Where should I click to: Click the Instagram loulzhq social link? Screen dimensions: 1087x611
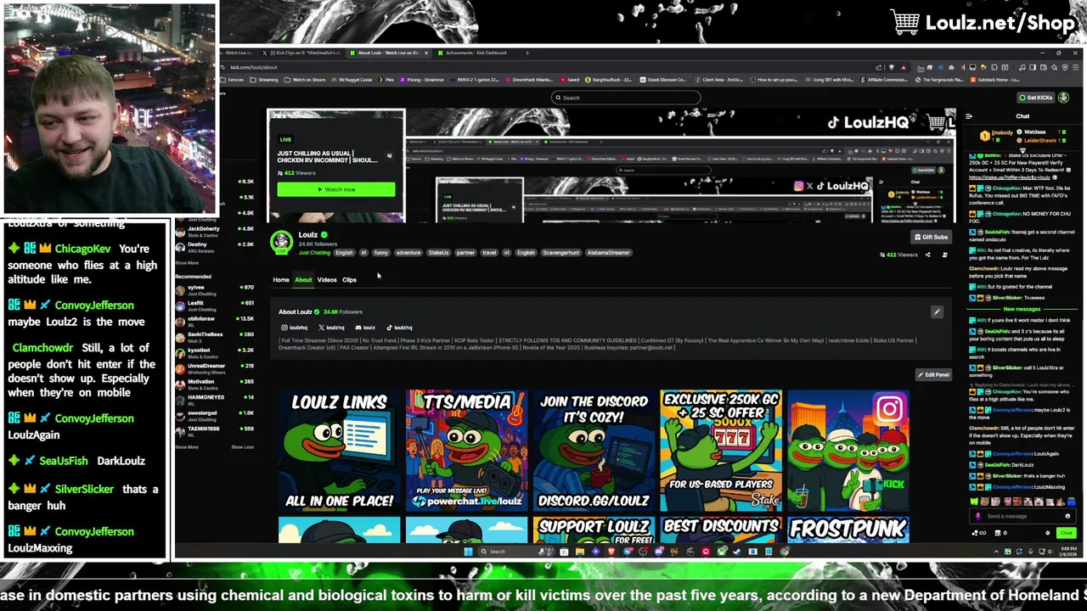295,328
